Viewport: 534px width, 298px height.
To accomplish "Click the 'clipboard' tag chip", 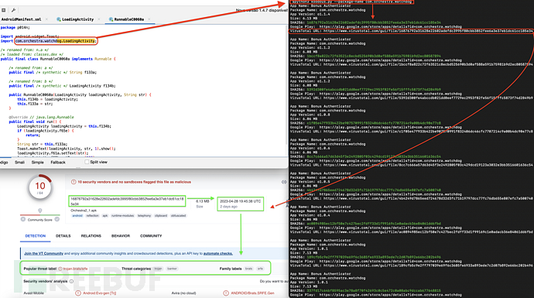I will [161, 216].
